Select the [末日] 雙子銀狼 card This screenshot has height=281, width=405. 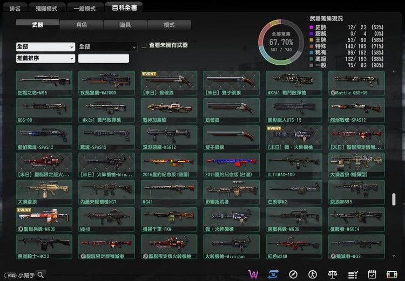(x=232, y=83)
